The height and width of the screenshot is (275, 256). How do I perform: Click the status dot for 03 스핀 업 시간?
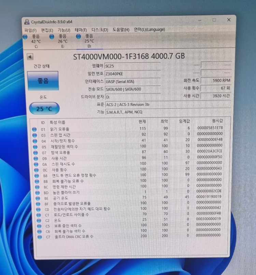tap(35, 135)
